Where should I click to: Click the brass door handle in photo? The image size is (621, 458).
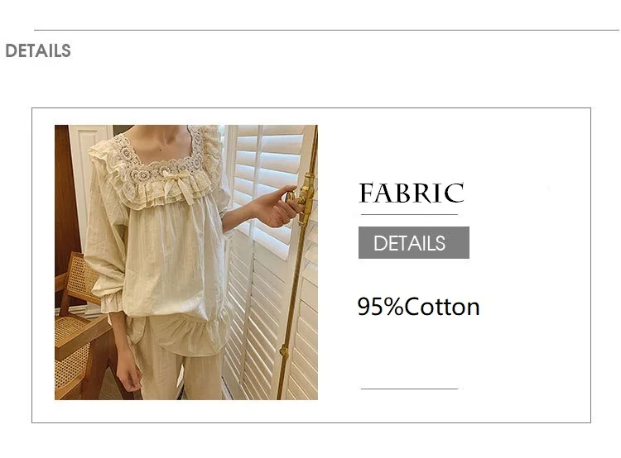(x=303, y=197)
